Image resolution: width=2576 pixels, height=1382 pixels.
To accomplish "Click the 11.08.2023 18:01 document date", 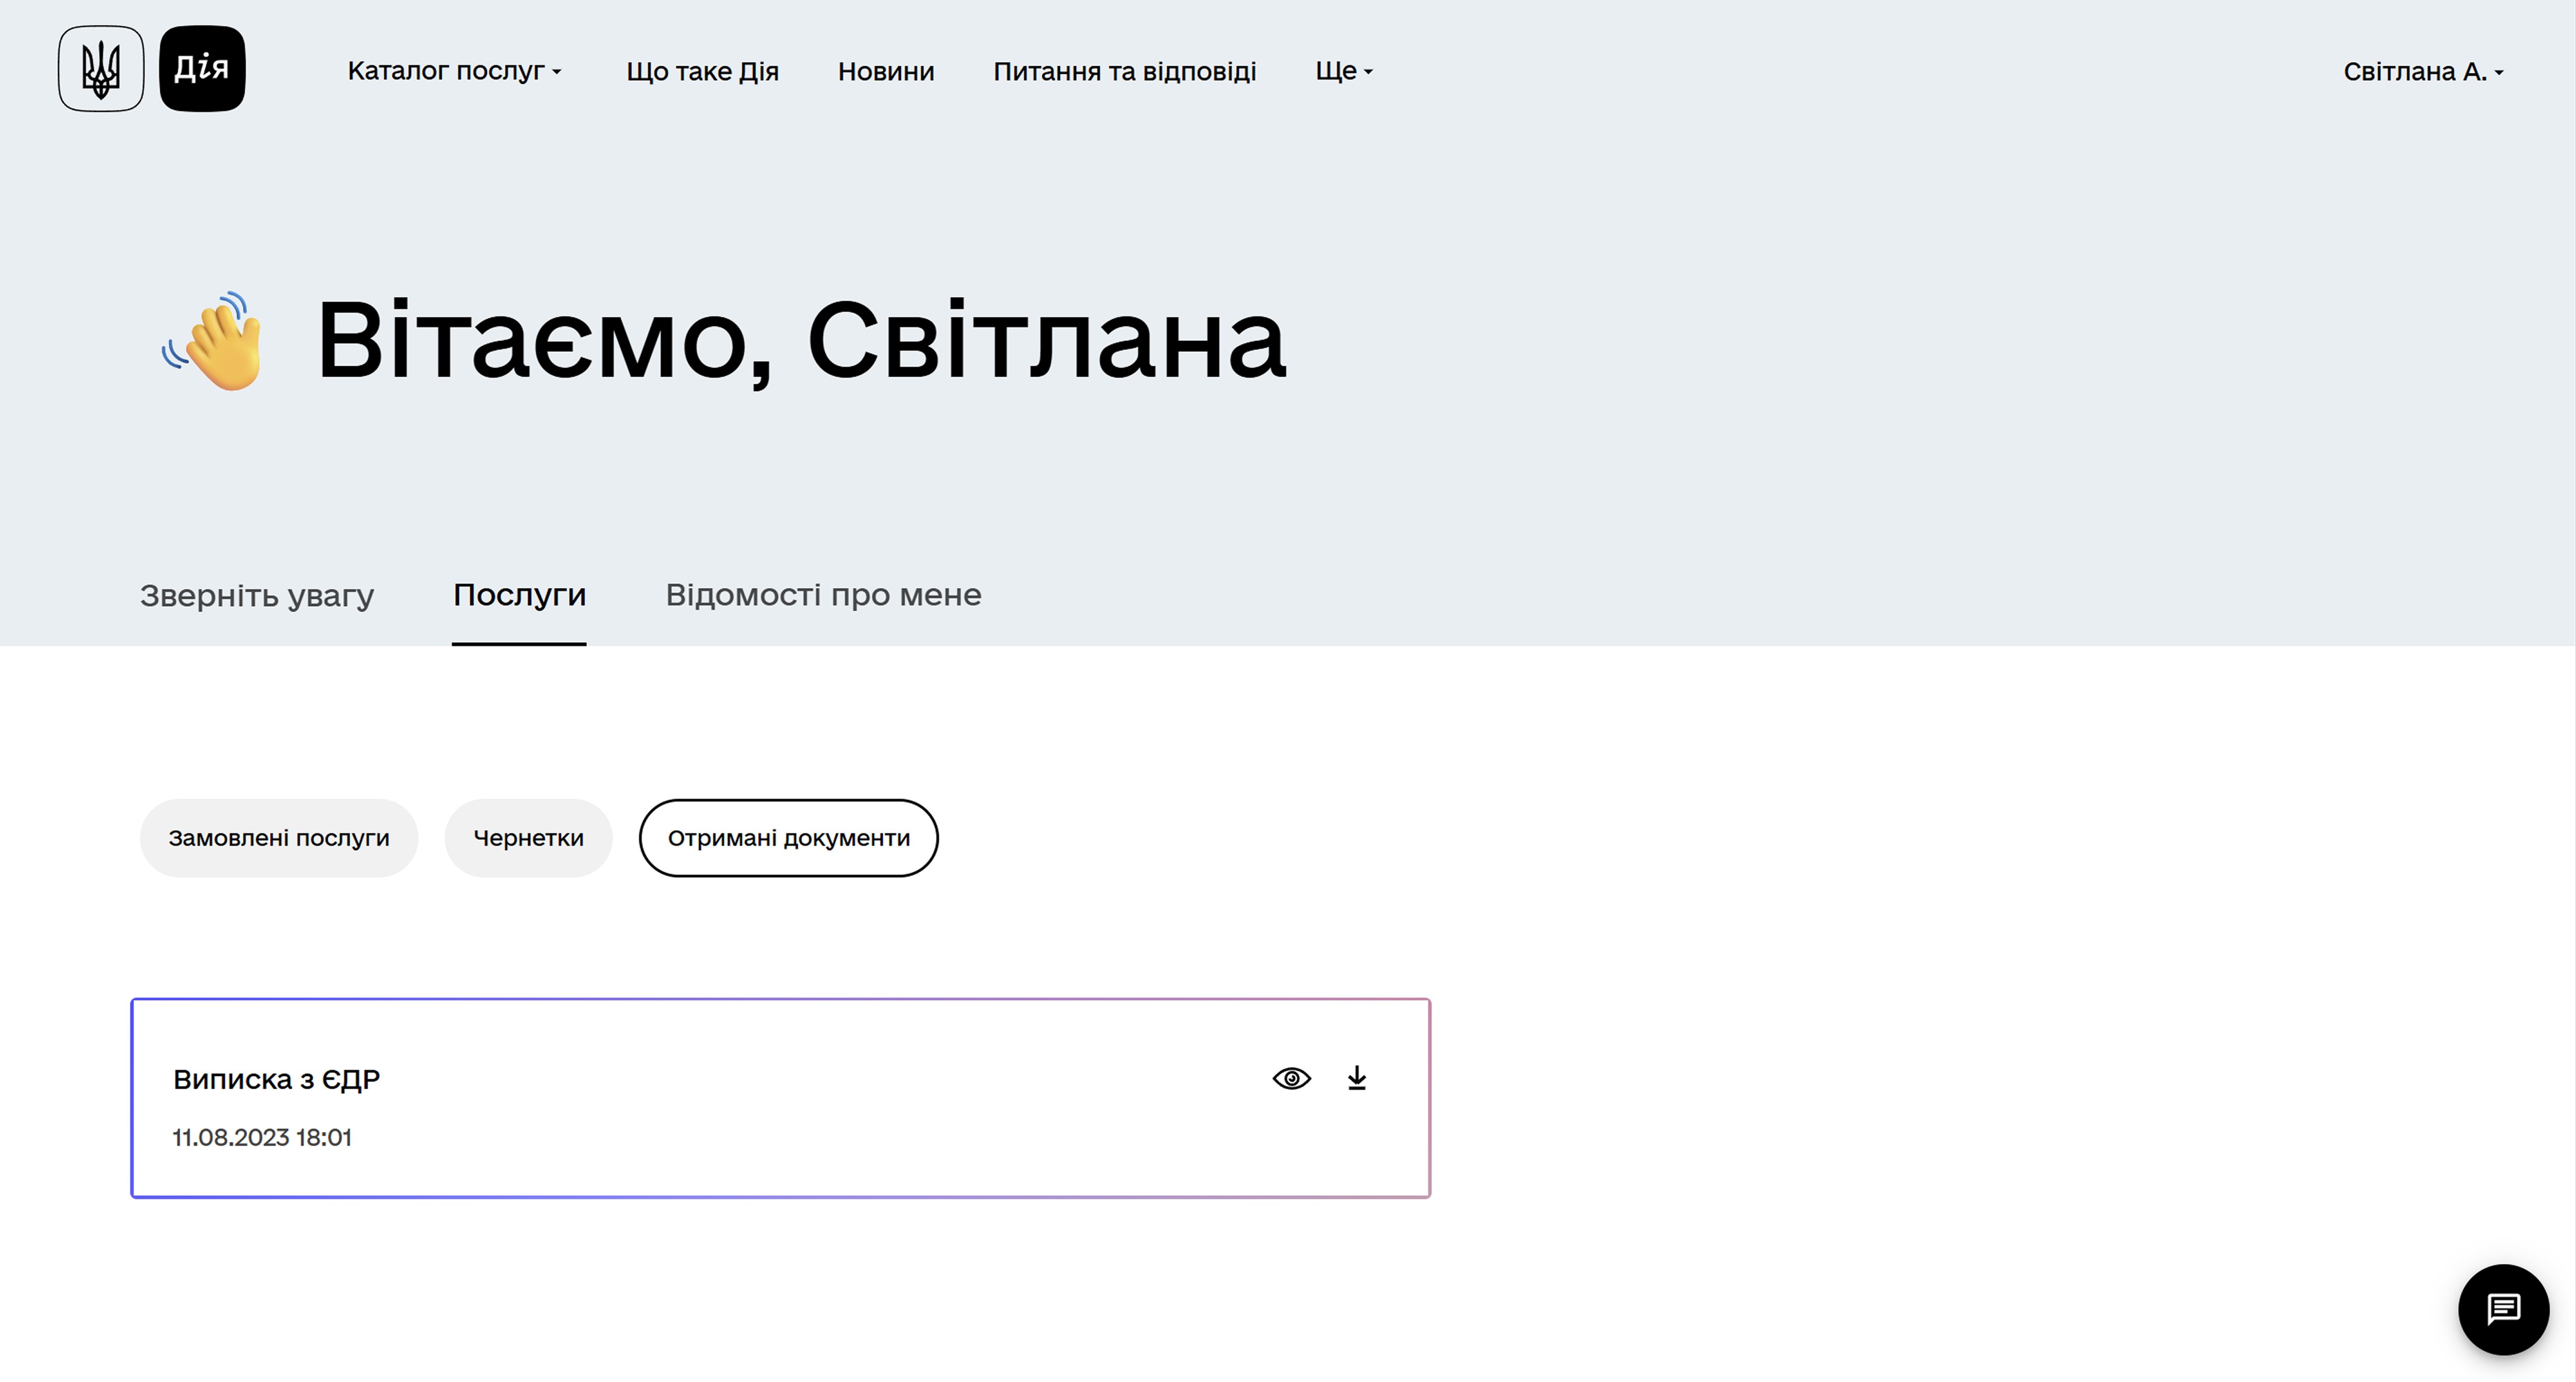I will 262,1137.
